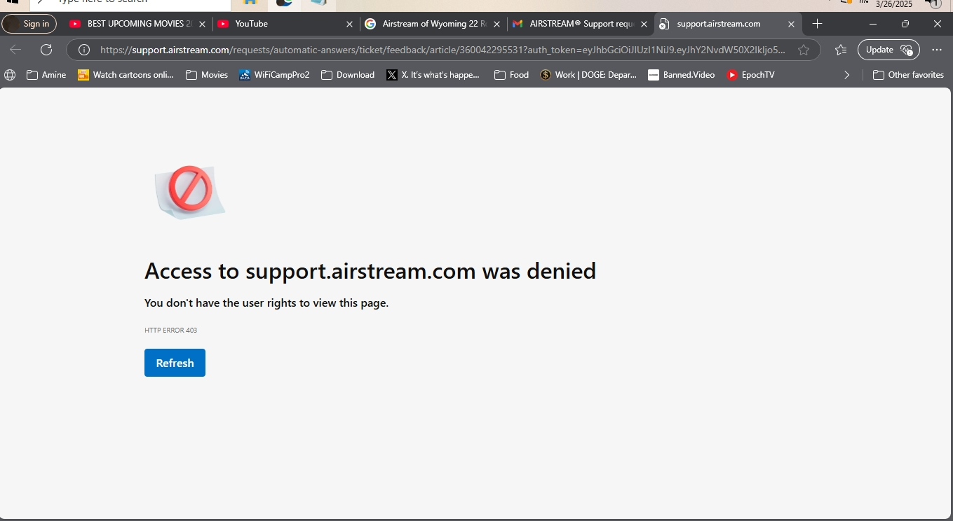Screen dimensions: 953x521
Task: Expand the favorites bar overflow chevron
Action: [x=846, y=75]
